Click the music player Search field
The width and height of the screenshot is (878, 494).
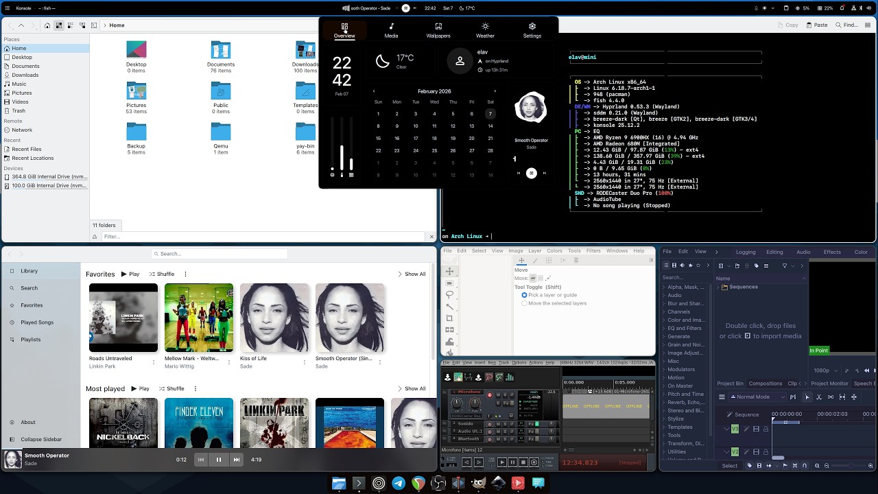click(219, 254)
